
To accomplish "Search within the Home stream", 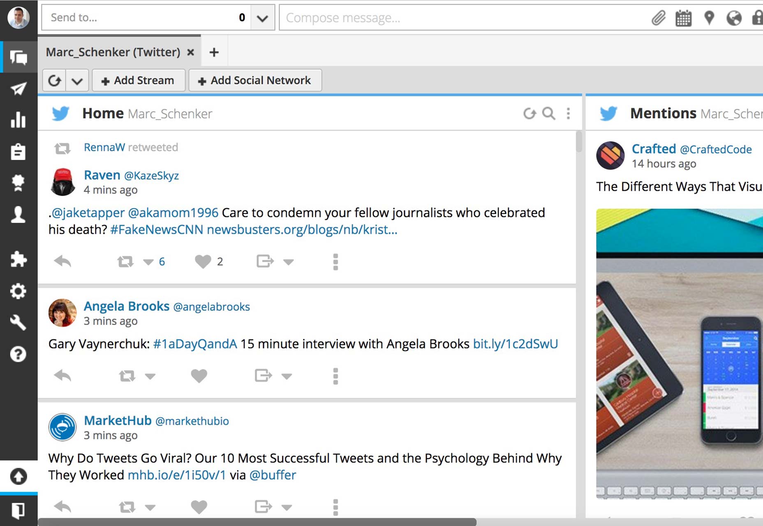I will 549,113.
